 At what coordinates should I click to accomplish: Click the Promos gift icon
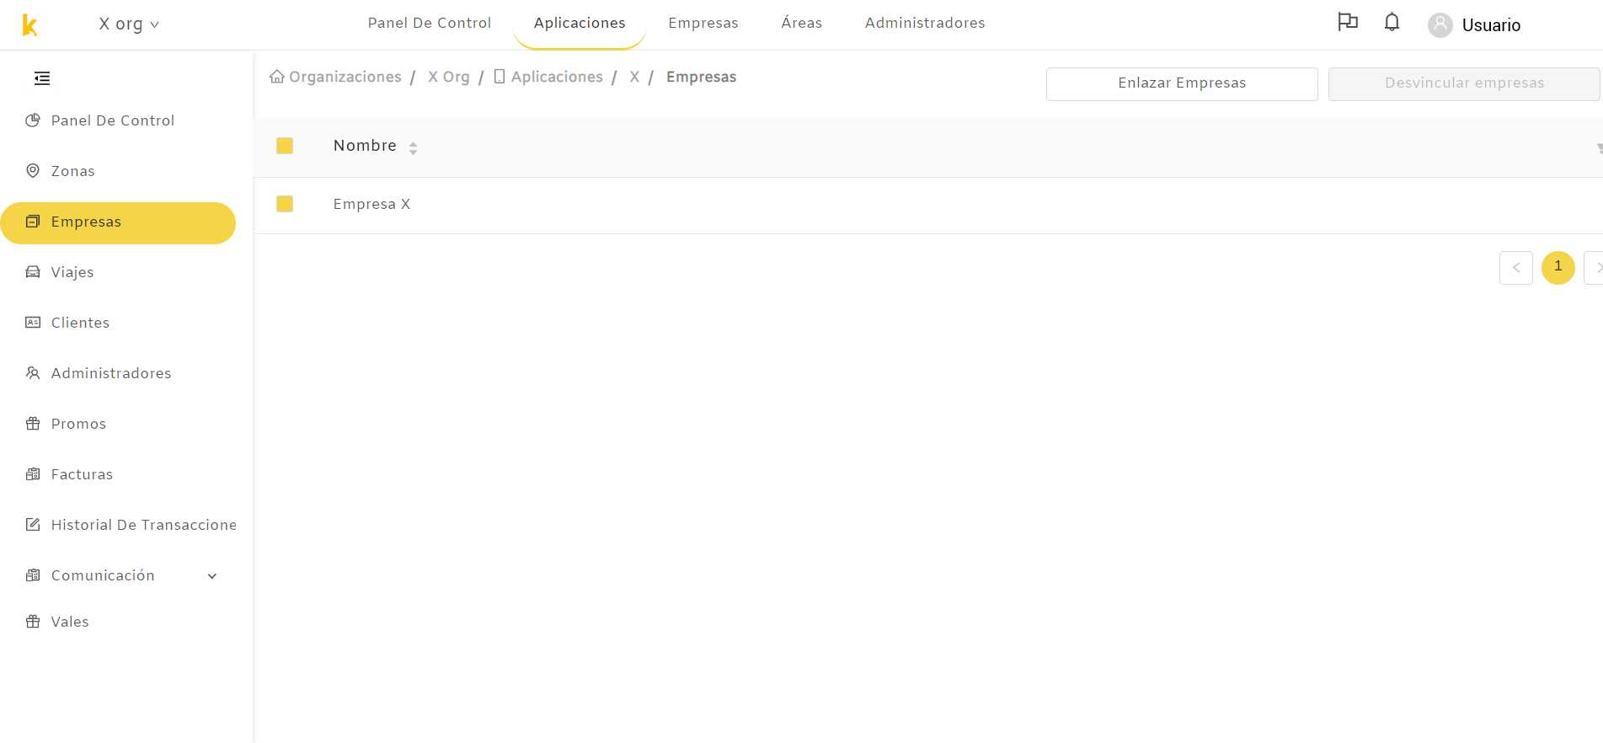click(x=33, y=424)
